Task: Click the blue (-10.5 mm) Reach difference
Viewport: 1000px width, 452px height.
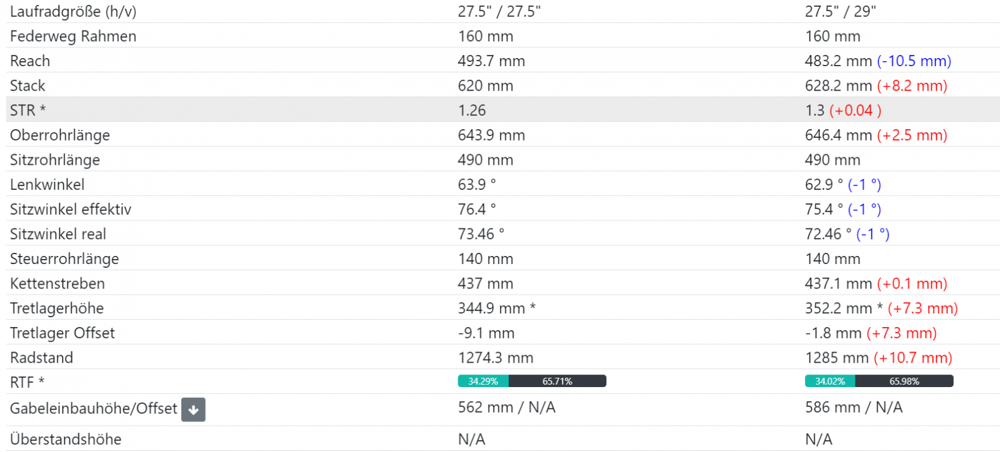Action: (914, 61)
